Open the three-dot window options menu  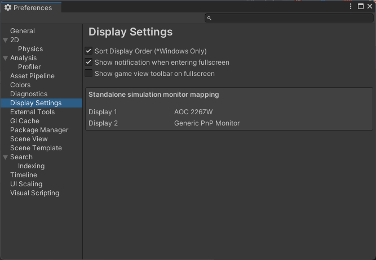351,7
